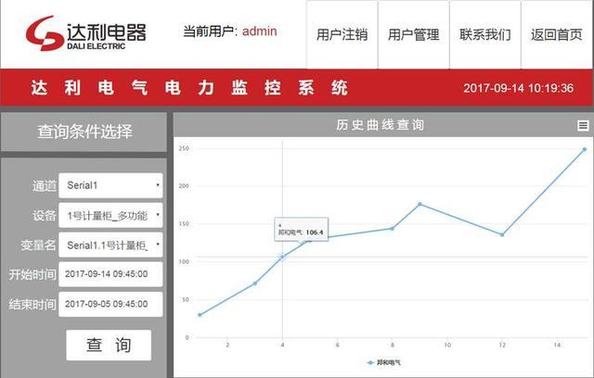Click 用户注销 to log out
This screenshot has height=378, width=594.
[342, 35]
